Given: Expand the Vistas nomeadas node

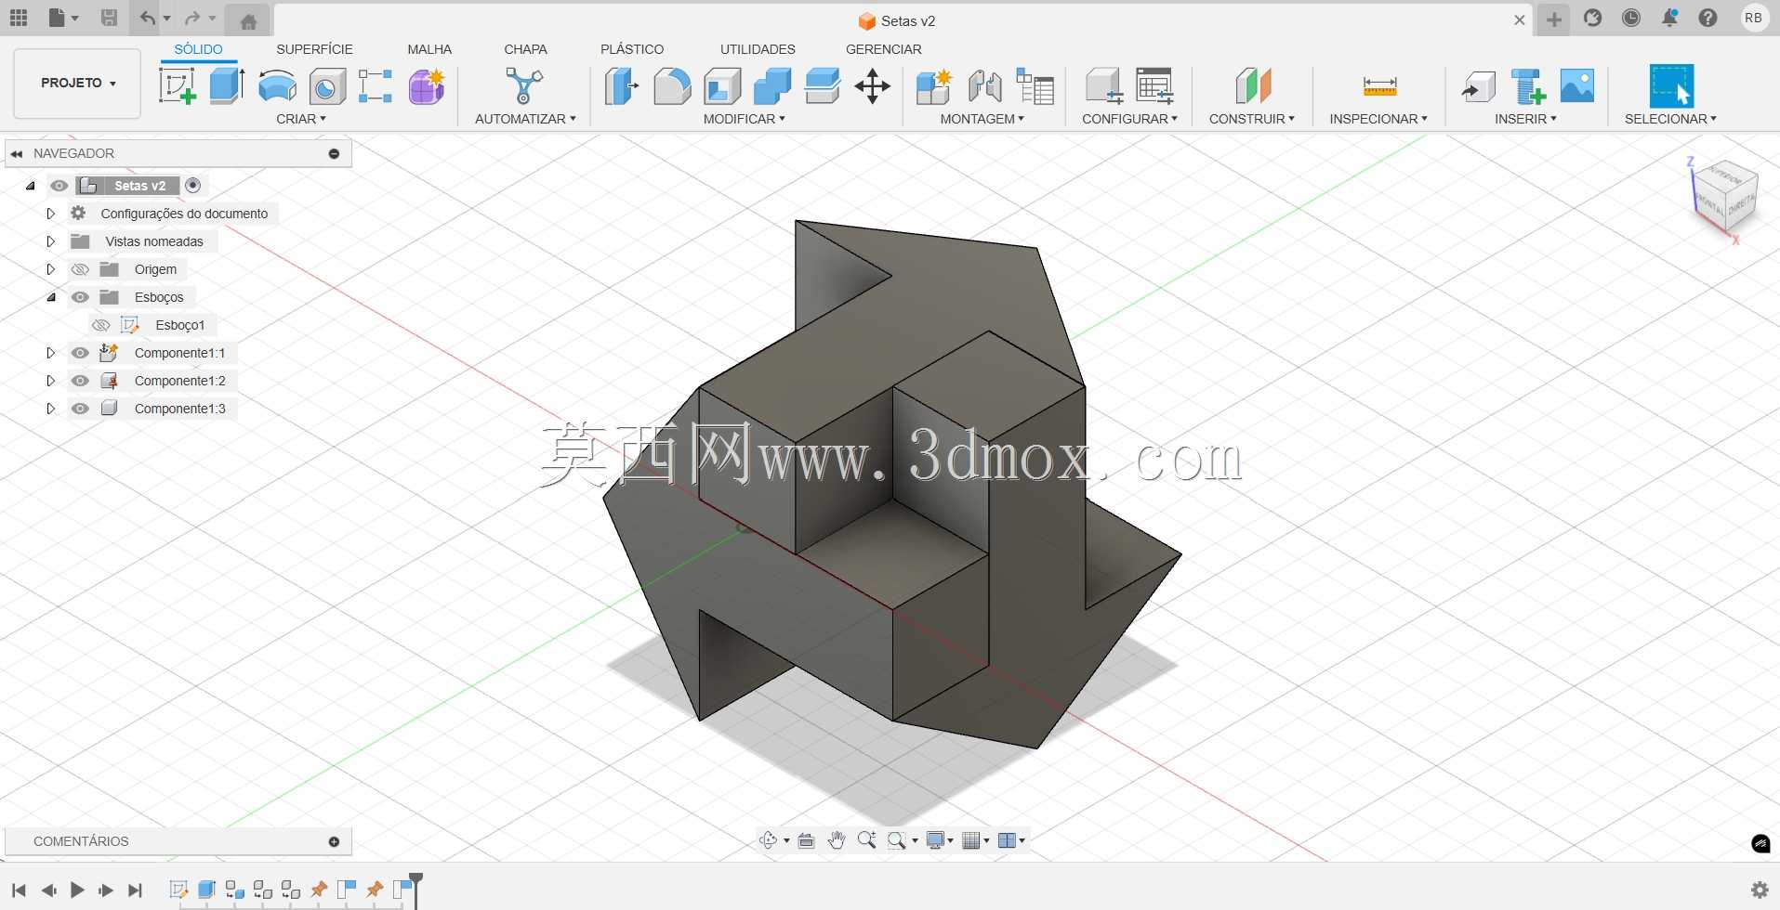Looking at the screenshot, I should coord(51,241).
